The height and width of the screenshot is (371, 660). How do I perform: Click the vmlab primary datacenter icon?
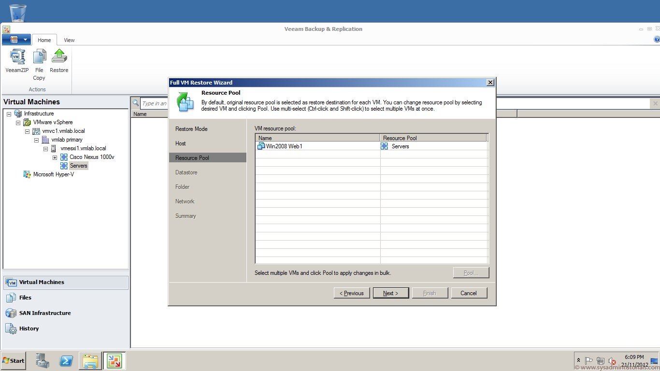(x=45, y=140)
